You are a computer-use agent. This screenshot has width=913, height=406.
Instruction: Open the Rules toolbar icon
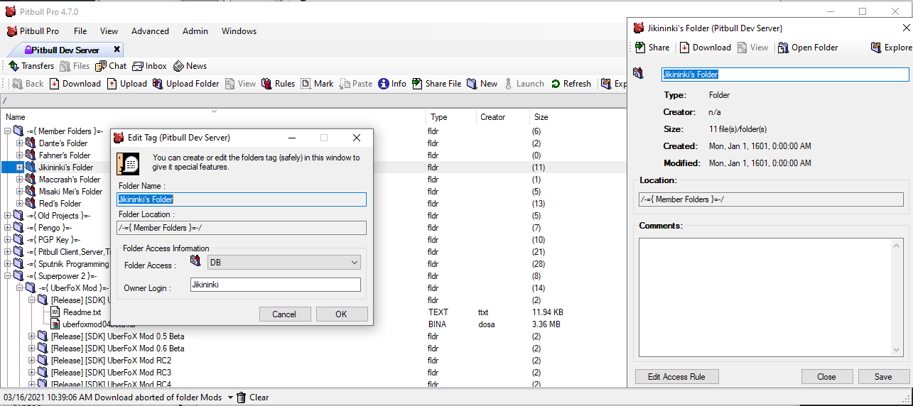[266, 84]
